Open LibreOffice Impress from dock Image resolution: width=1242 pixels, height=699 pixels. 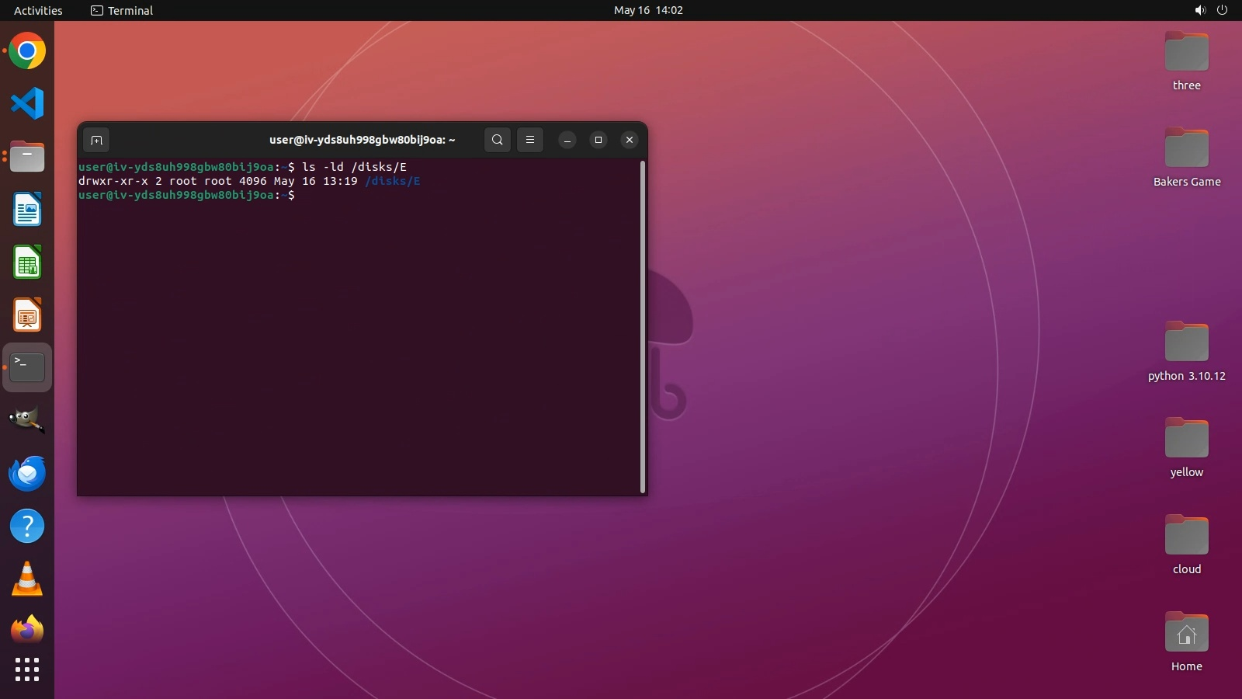pos(27,315)
